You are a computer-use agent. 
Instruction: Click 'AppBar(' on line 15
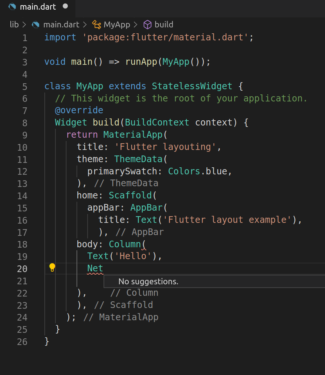tap(149, 208)
